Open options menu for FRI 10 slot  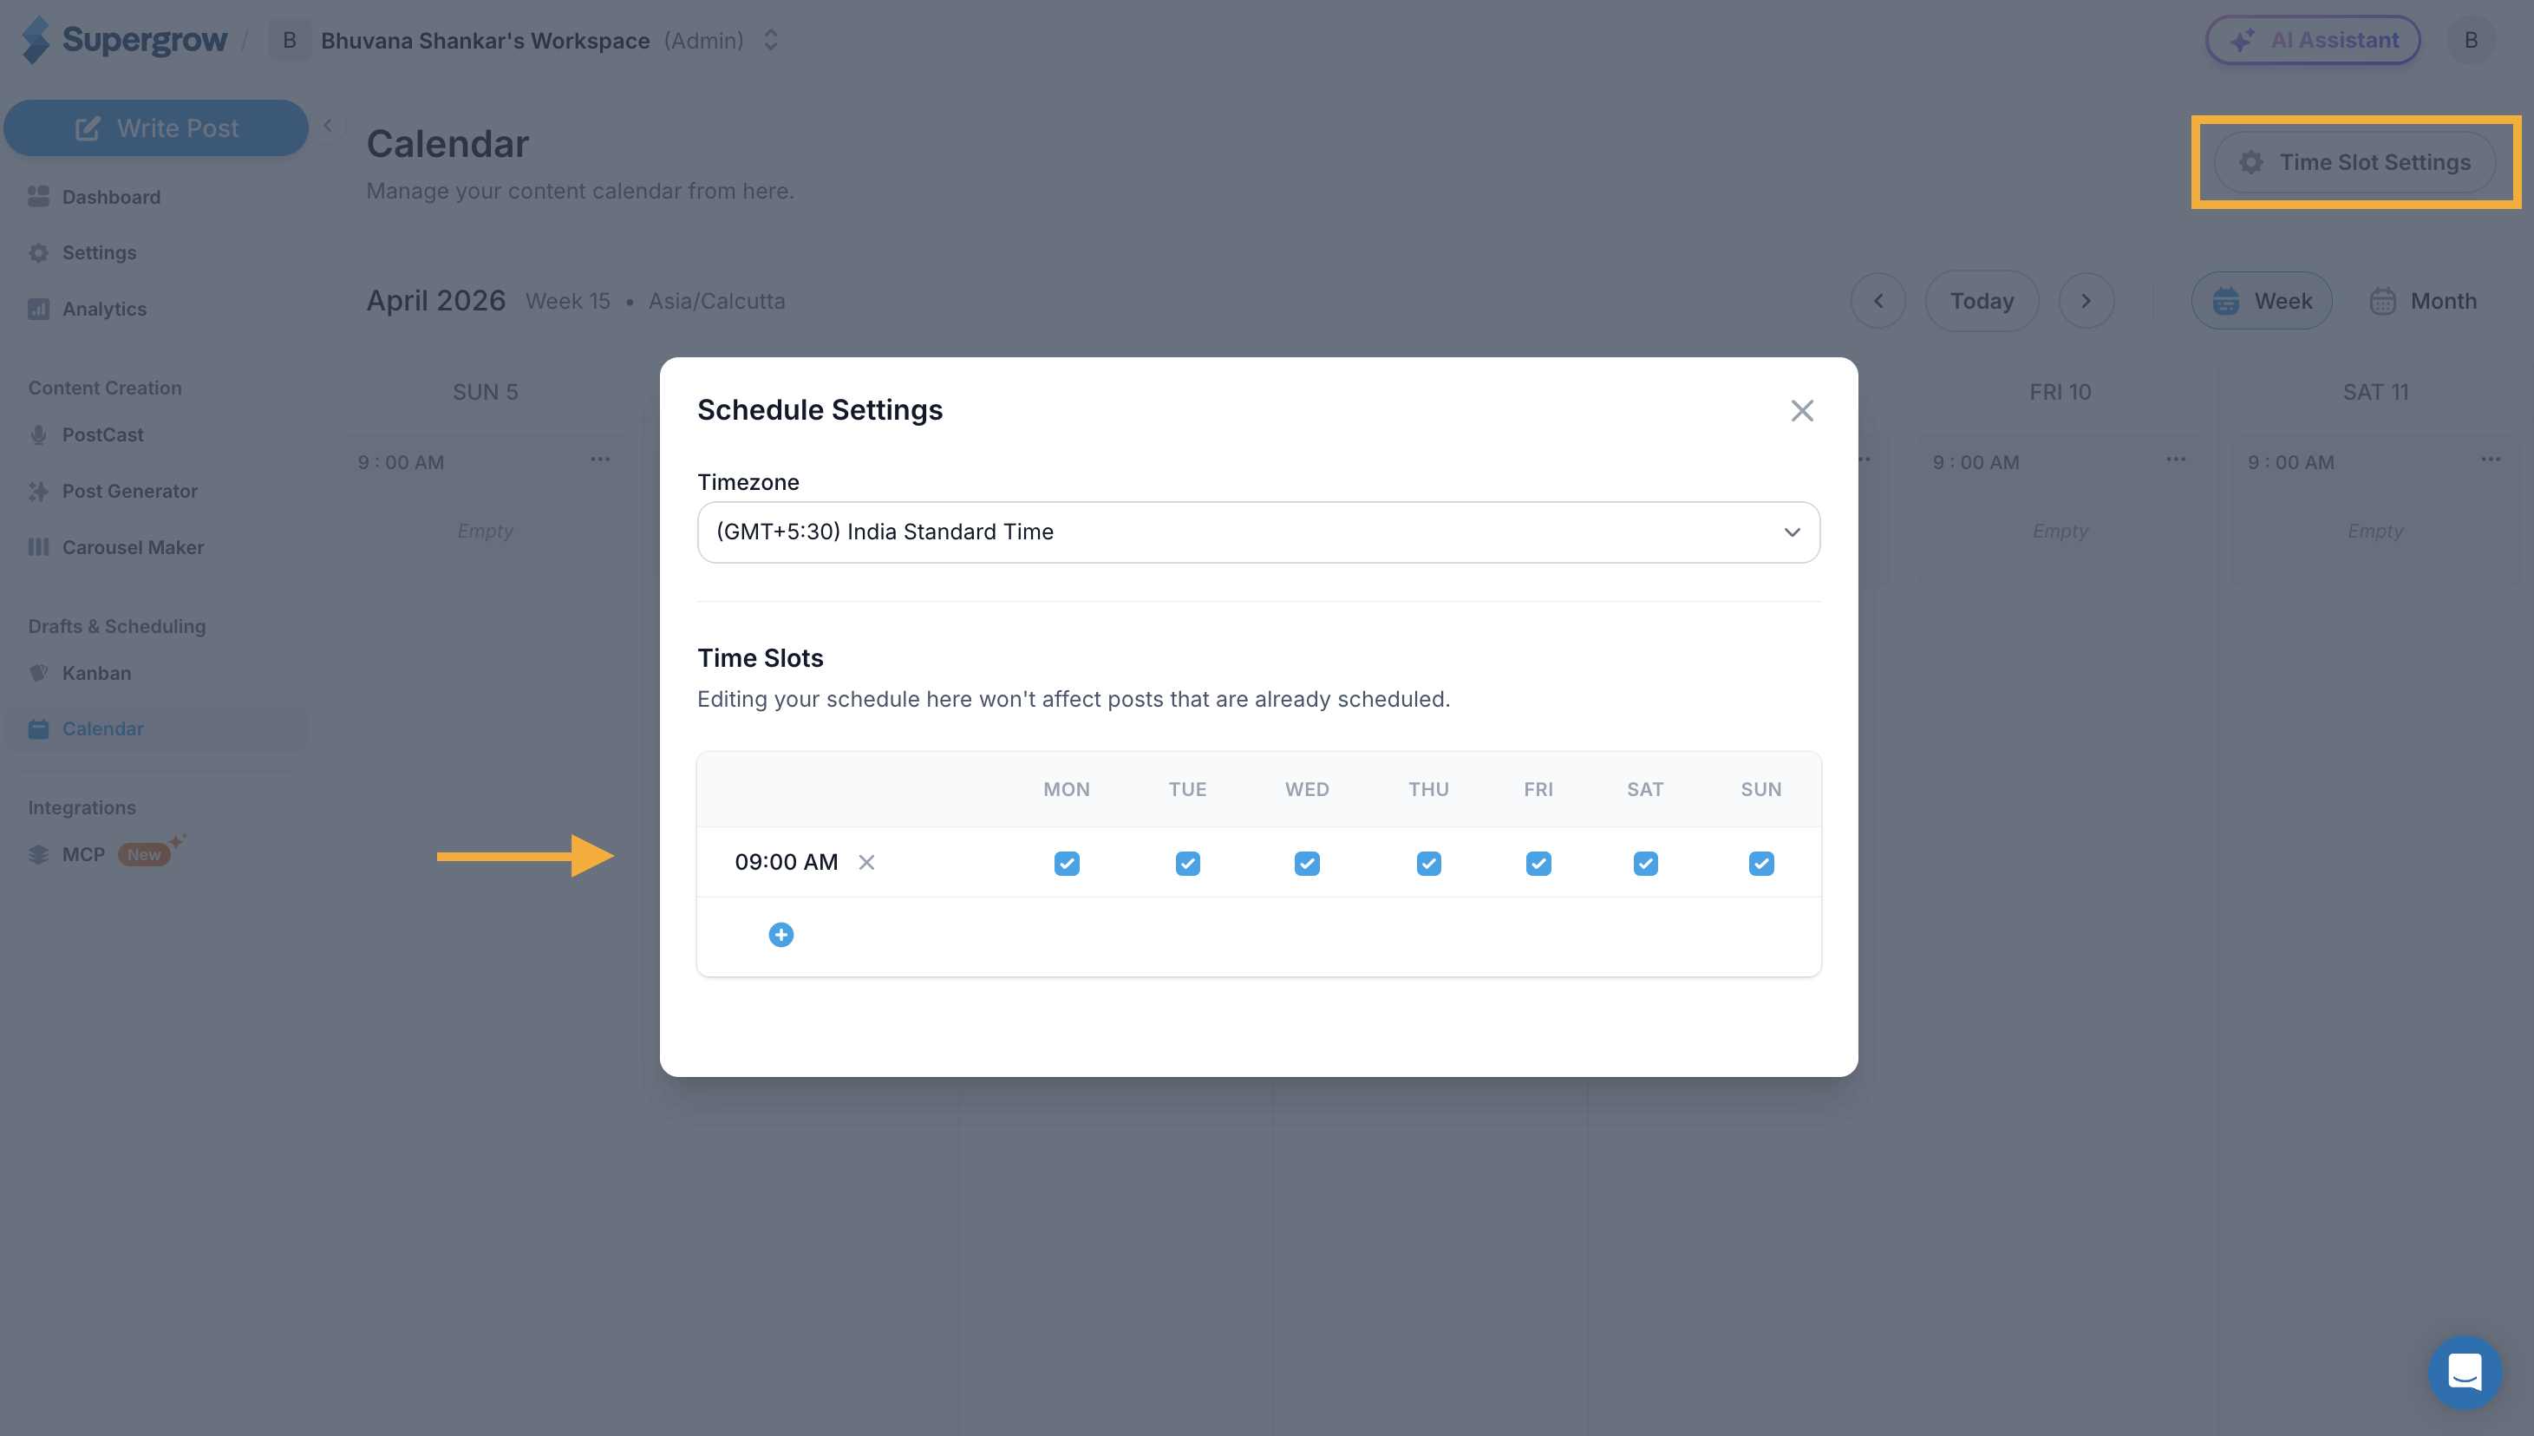[2175, 460]
